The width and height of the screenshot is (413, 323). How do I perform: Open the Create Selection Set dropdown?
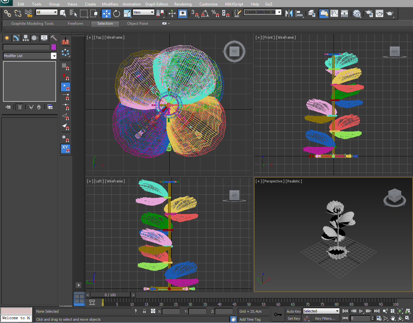point(279,12)
